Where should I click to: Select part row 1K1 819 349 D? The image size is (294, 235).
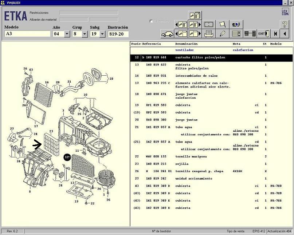point(211,186)
